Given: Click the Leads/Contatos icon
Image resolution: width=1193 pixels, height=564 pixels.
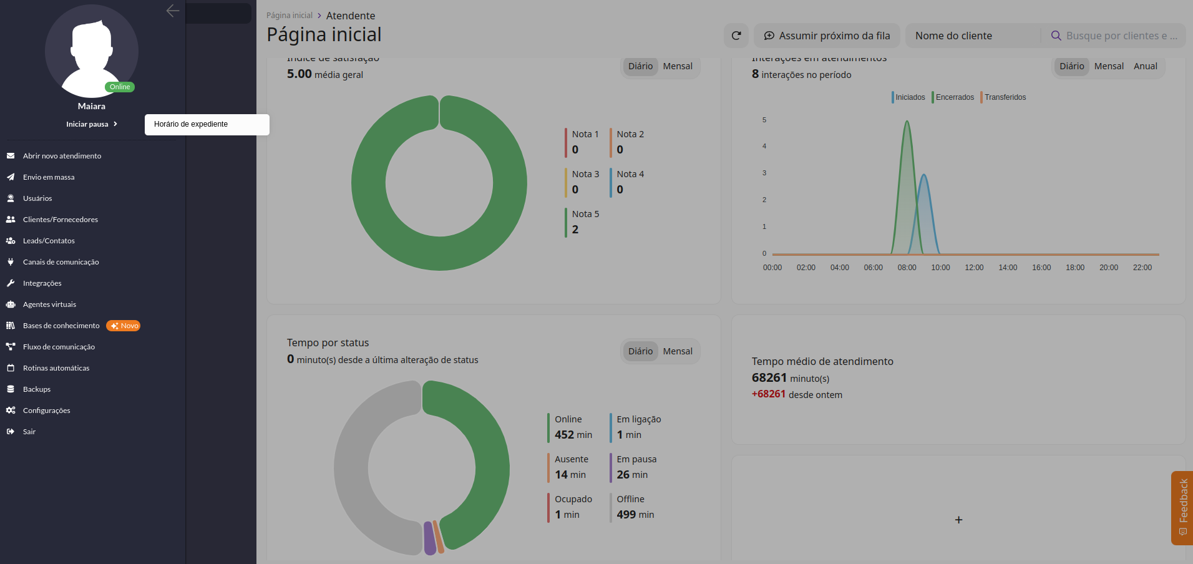Looking at the screenshot, I should coord(11,241).
